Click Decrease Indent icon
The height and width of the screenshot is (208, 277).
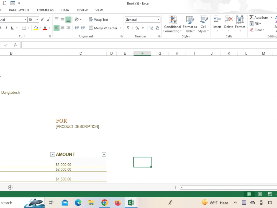[77, 28]
